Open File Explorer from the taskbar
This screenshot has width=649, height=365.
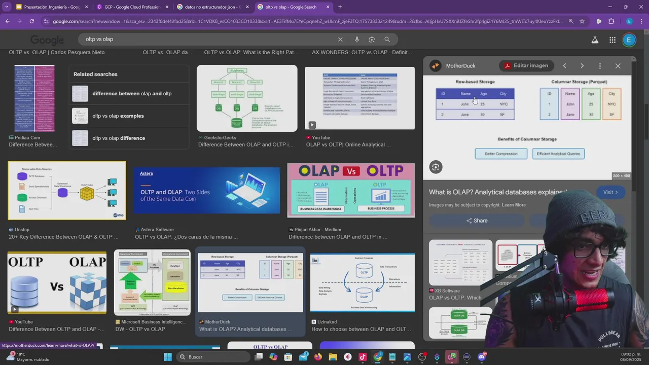pos(333,357)
